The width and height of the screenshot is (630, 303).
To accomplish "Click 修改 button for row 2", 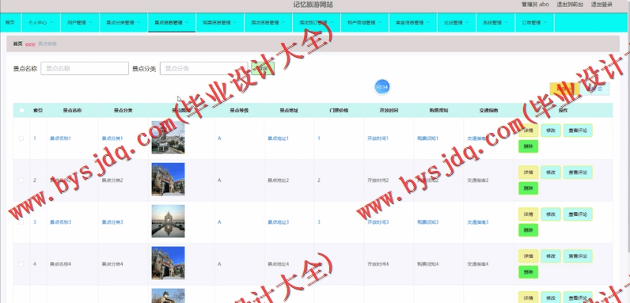I will coord(550,172).
